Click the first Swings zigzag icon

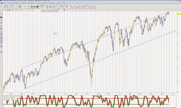pyautogui.click(x=5, y=7)
